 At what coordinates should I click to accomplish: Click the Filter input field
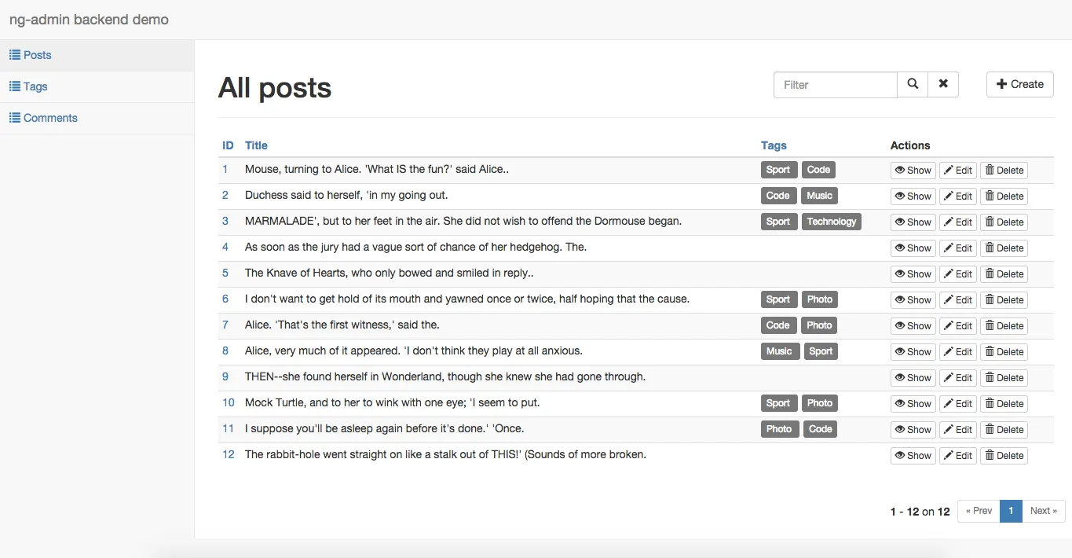pyautogui.click(x=832, y=84)
